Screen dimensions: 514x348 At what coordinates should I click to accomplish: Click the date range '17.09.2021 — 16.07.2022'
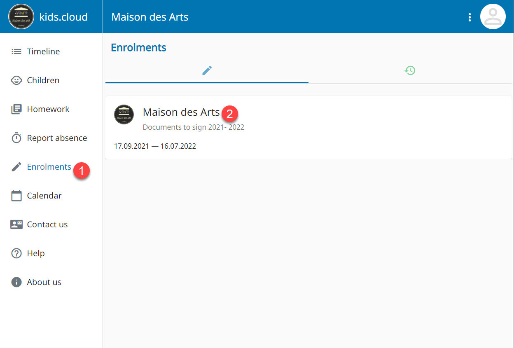(155, 146)
